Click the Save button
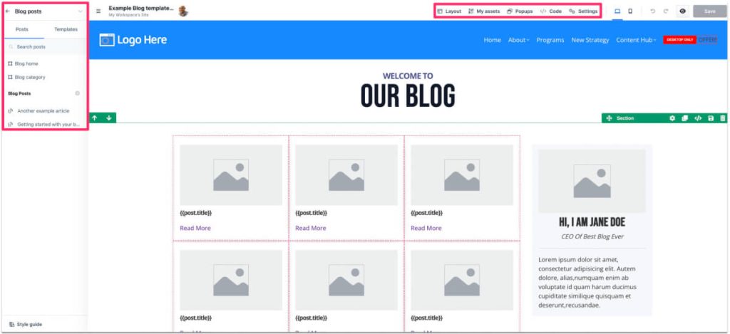730x334 pixels. pos(709,11)
